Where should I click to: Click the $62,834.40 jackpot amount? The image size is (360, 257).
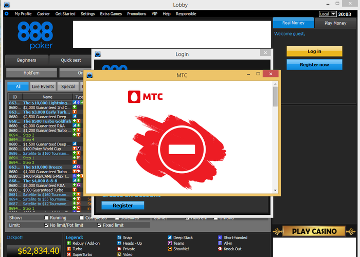pyautogui.click(x=39, y=251)
